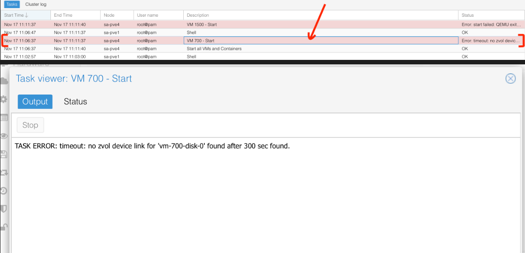The height and width of the screenshot is (253, 525).
Task: Click Start Time 11:11:37 of VM 1500 row
Action: pos(26,24)
